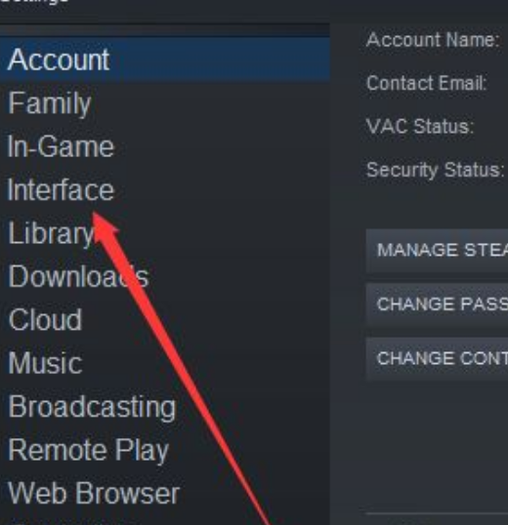This screenshot has width=508, height=525.
Task: Click the red arrow annotation tip
Action: click(x=95, y=215)
